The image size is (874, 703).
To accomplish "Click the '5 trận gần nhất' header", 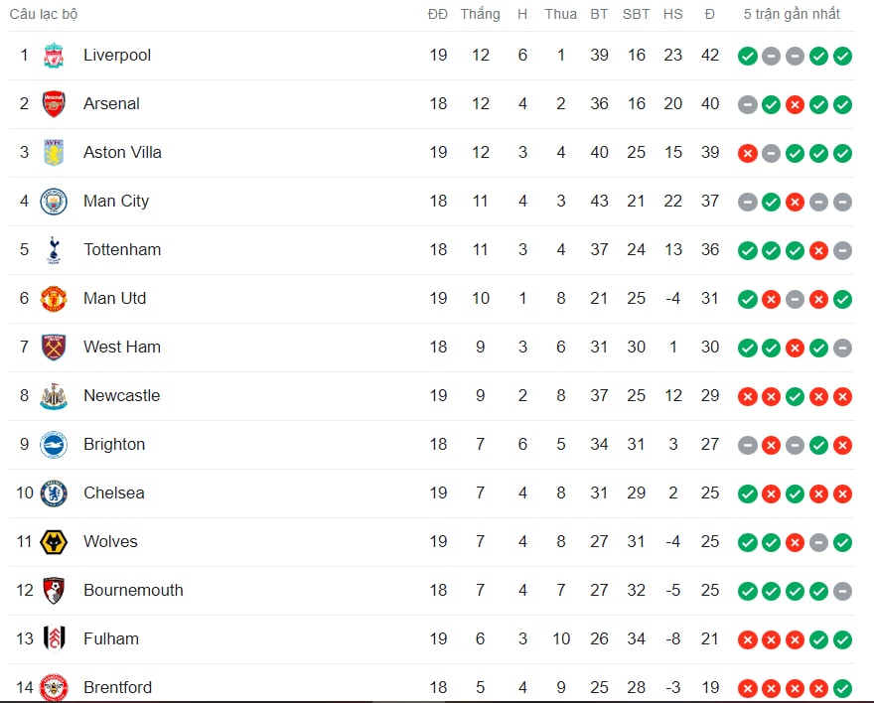I will tap(792, 15).
